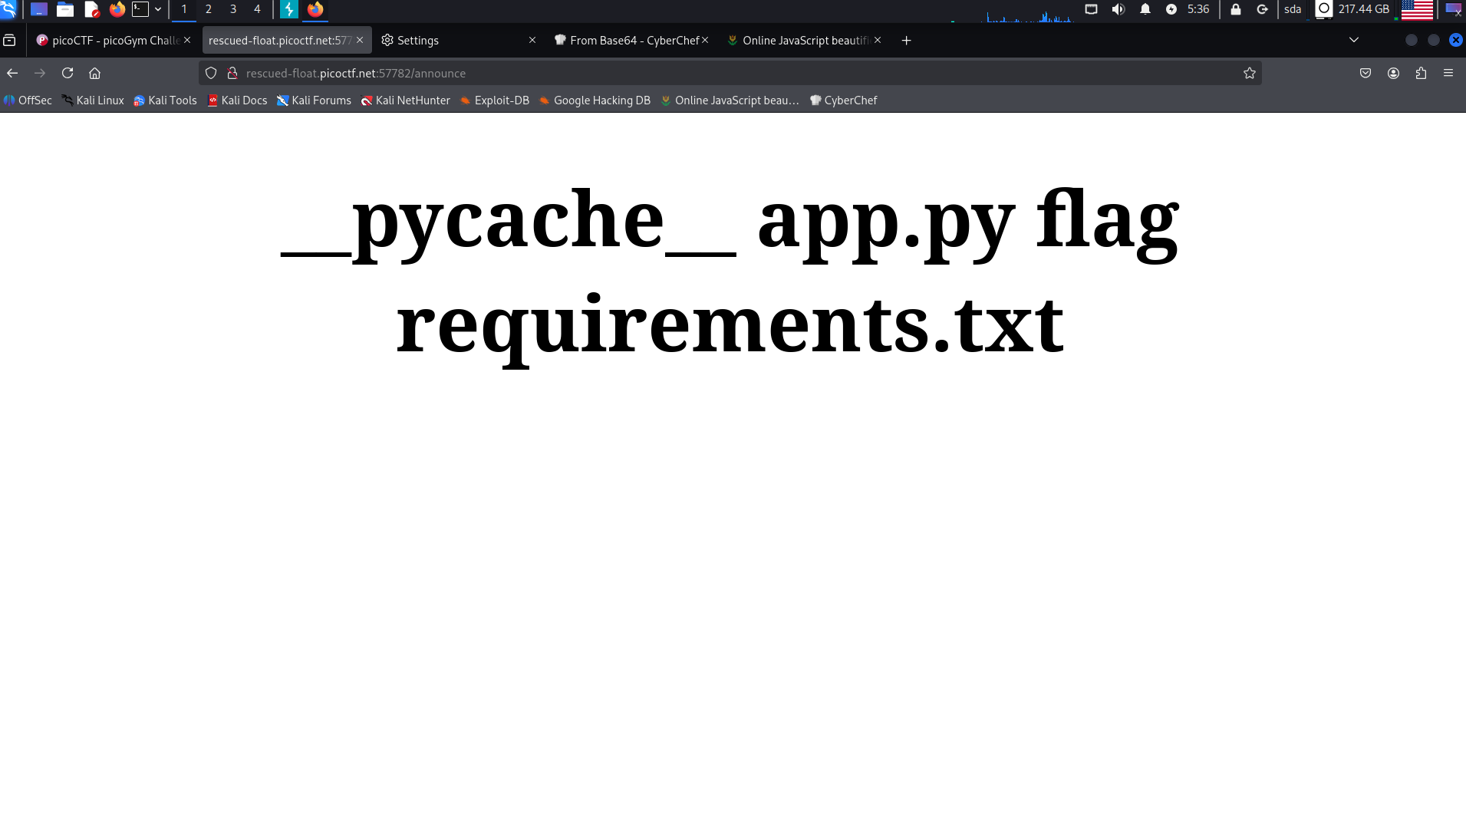Open a new browser tab
1466x823 pixels.
point(906,40)
